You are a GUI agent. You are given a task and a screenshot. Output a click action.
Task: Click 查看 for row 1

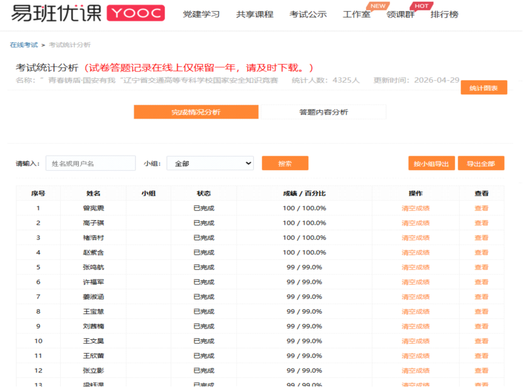coord(481,208)
